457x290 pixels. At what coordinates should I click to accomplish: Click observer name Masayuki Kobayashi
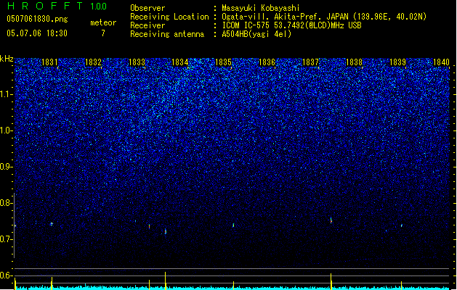tap(261, 8)
